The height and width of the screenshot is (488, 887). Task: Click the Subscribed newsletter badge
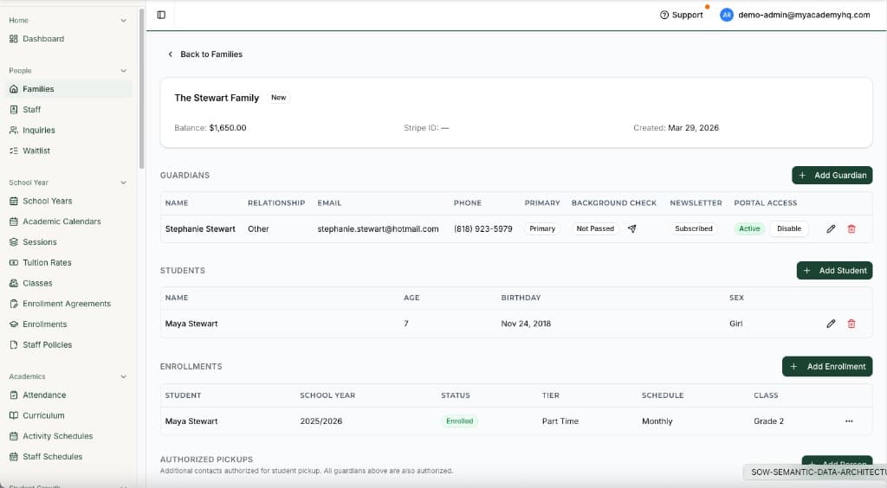click(694, 228)
